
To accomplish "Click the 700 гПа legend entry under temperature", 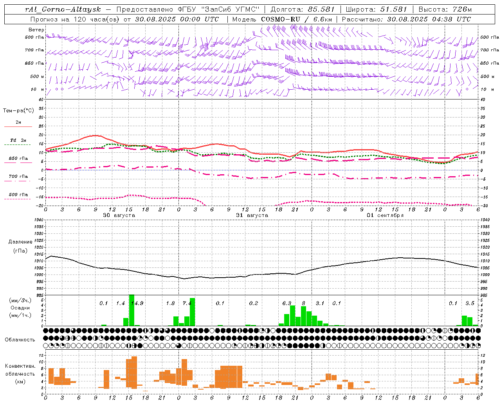I will point(18,177).
